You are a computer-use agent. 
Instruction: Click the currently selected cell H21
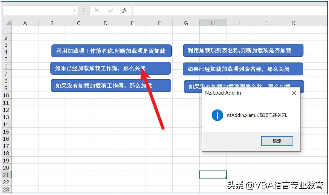[x=213, y=174]
